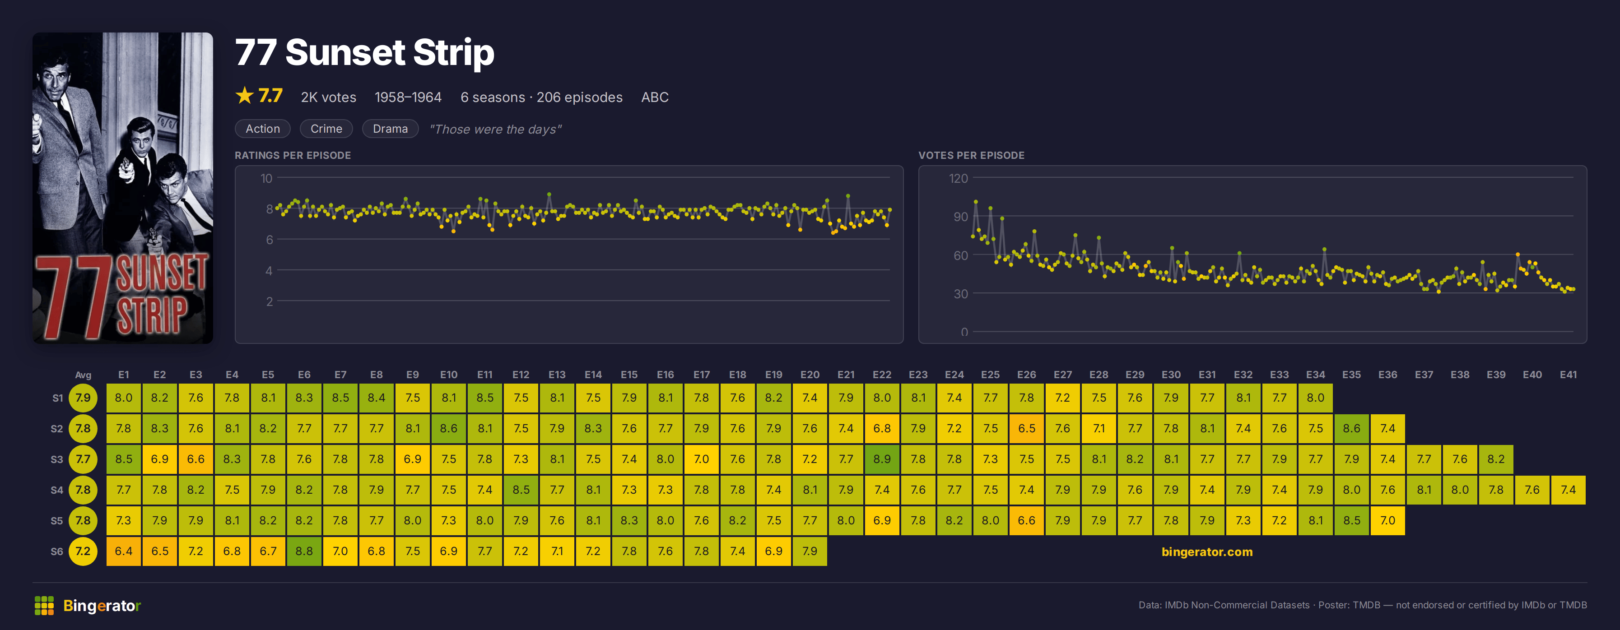Select season 2 episode 26 rated 6.5

click(x=1026, y=429)
